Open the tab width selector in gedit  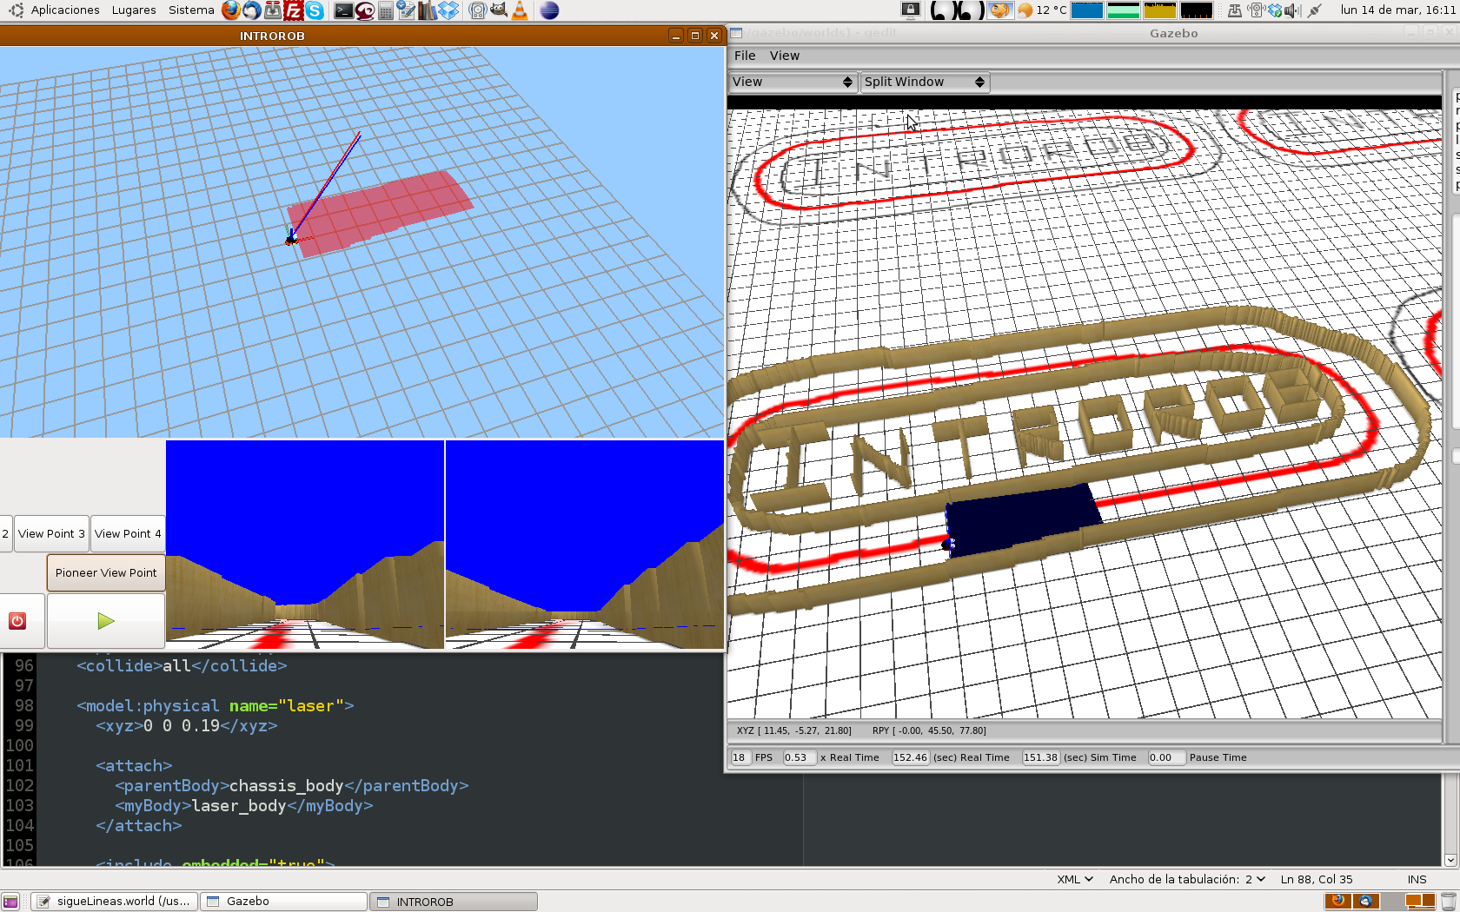[1187, 879]
